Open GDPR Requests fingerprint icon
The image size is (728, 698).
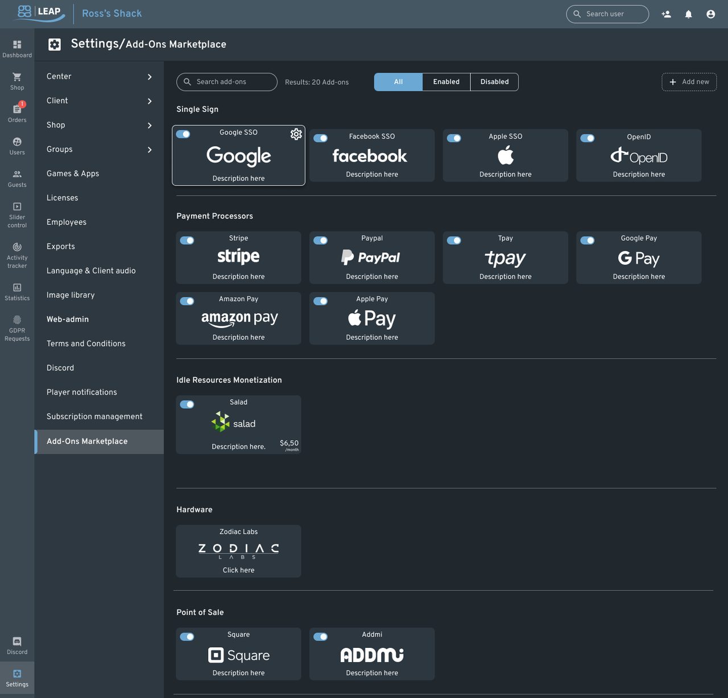(x=17, y=320)
